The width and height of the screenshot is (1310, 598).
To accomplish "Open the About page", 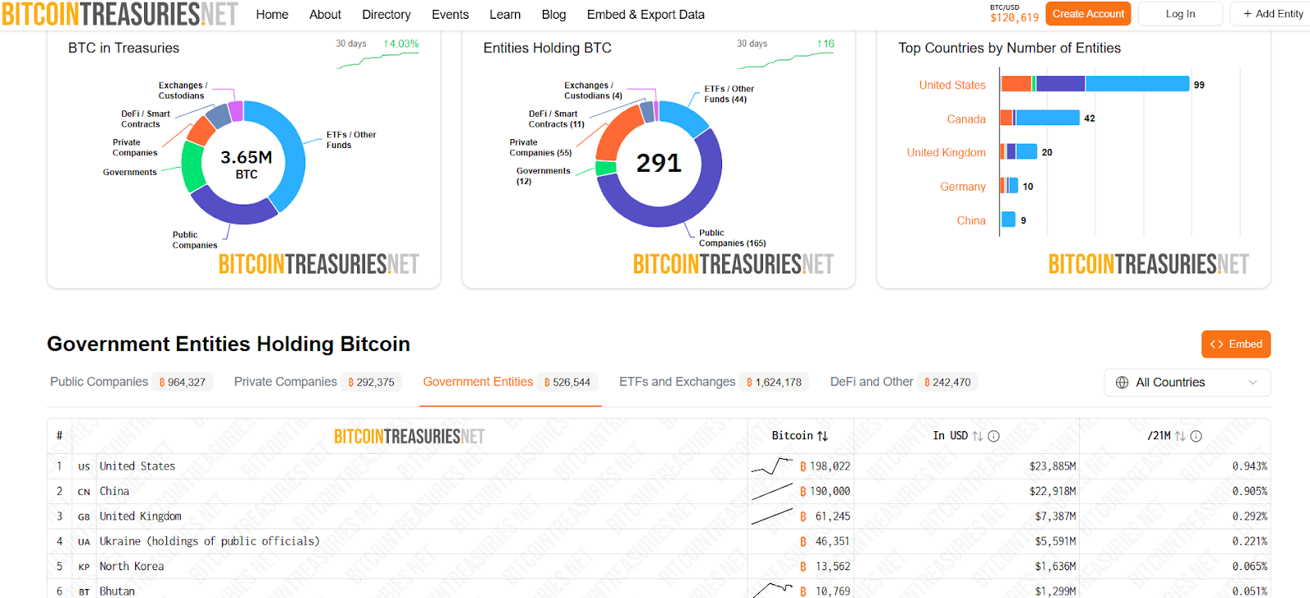I will tap(325, 15).
